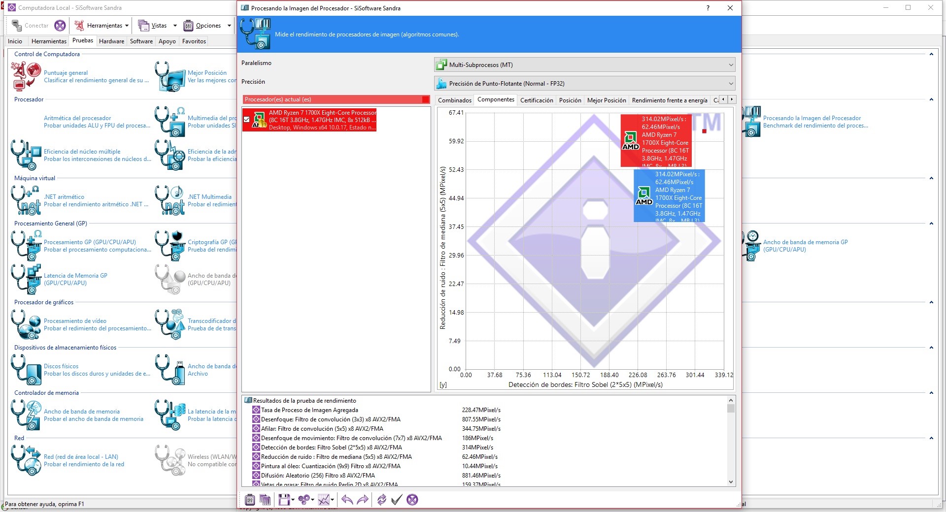
Task: Click the checkmark OK icon
Action: [x=397, y=500]
